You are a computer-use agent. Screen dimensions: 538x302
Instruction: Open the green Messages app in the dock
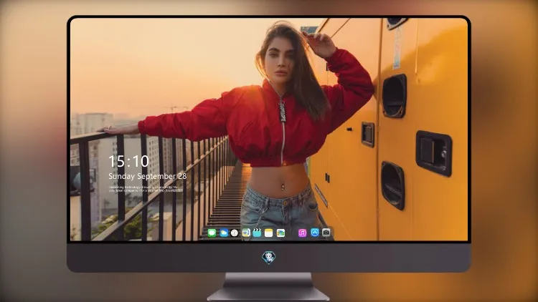[x=212, y=233]
